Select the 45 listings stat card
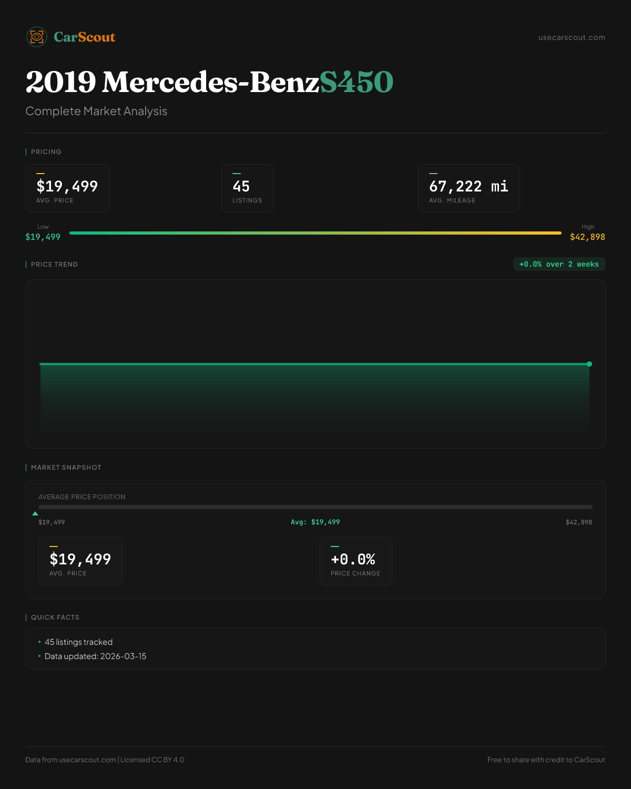The width and height of the screenshot is (631, 789). [x=248, y=188]
